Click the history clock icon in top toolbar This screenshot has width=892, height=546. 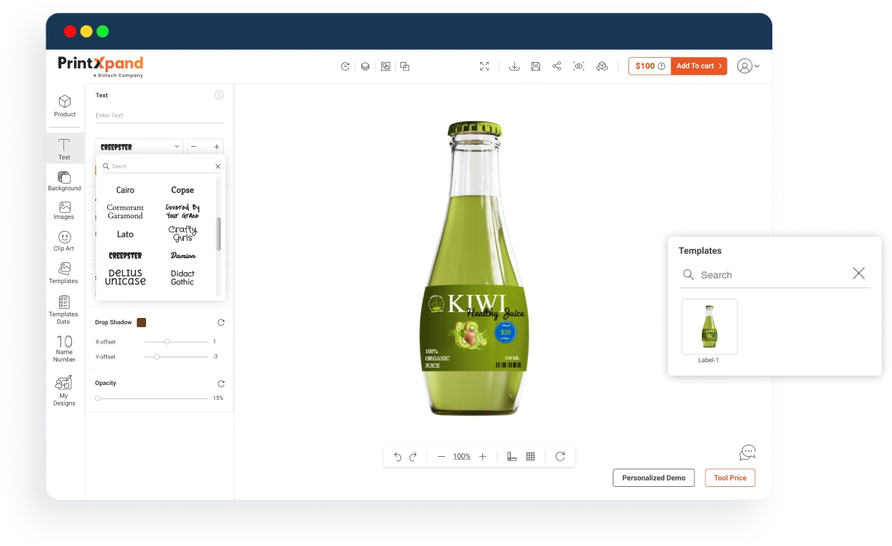click(345, 66)
